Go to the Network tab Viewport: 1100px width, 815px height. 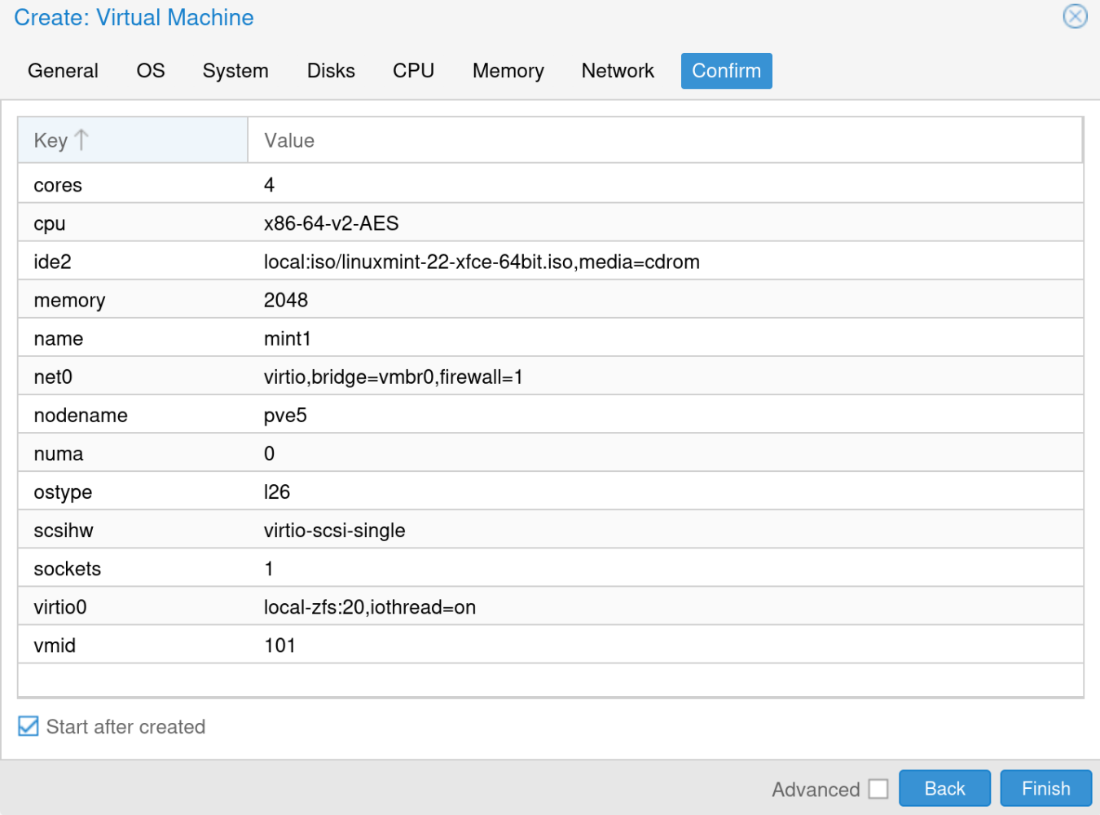[x=618, y=71]
